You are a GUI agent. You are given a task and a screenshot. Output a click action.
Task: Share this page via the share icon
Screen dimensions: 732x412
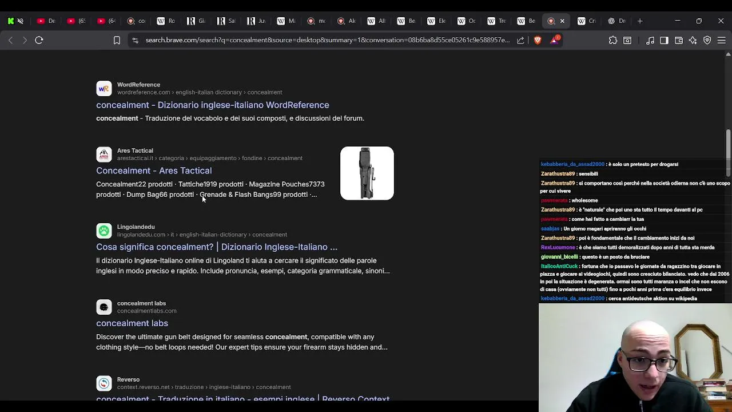[x=520, y=40]
